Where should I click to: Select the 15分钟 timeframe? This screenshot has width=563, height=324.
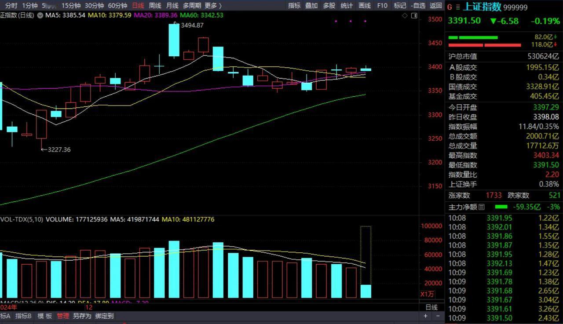tap(71, 6)
